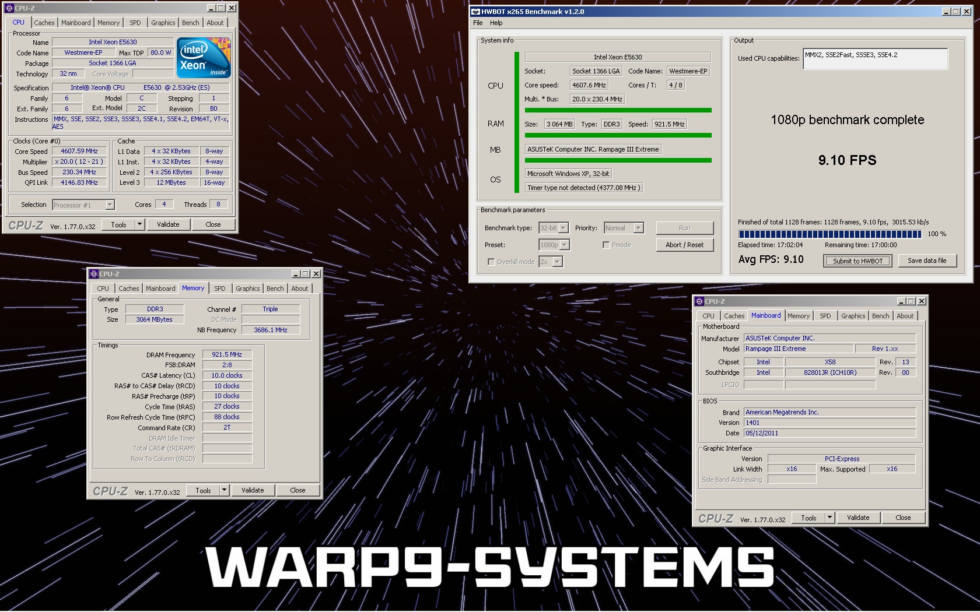Screen dimensions: 980x612
Task: Click the NB Frequency 3686.1 MHz field
Action: (x=271, y=330)
